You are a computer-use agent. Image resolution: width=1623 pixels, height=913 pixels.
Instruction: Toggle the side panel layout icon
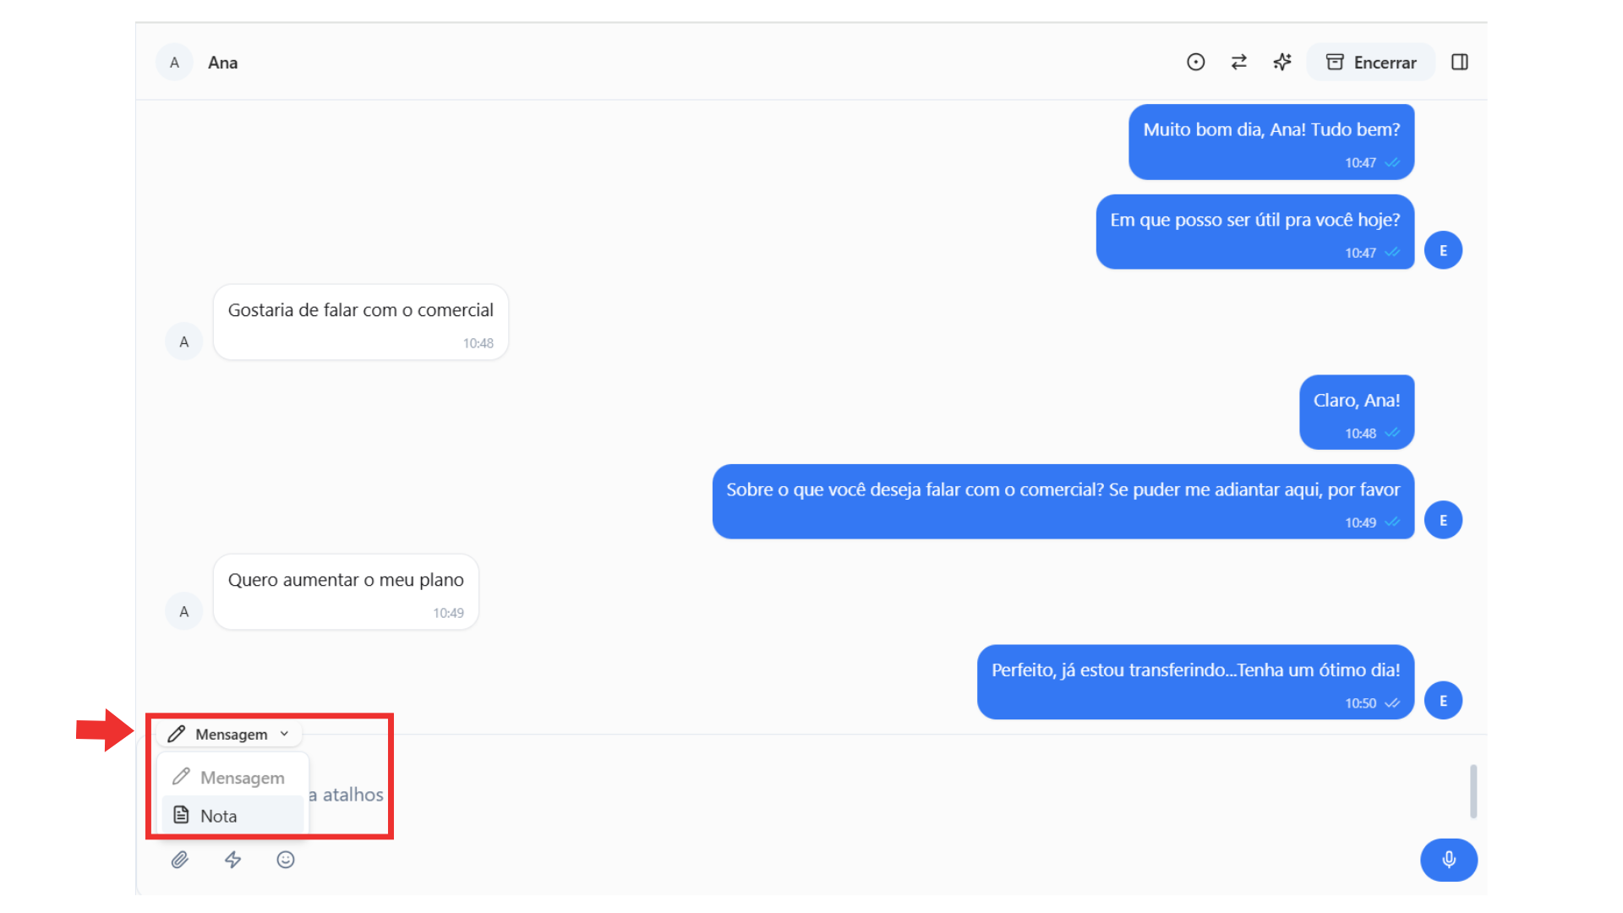(x=1460, y=62)
